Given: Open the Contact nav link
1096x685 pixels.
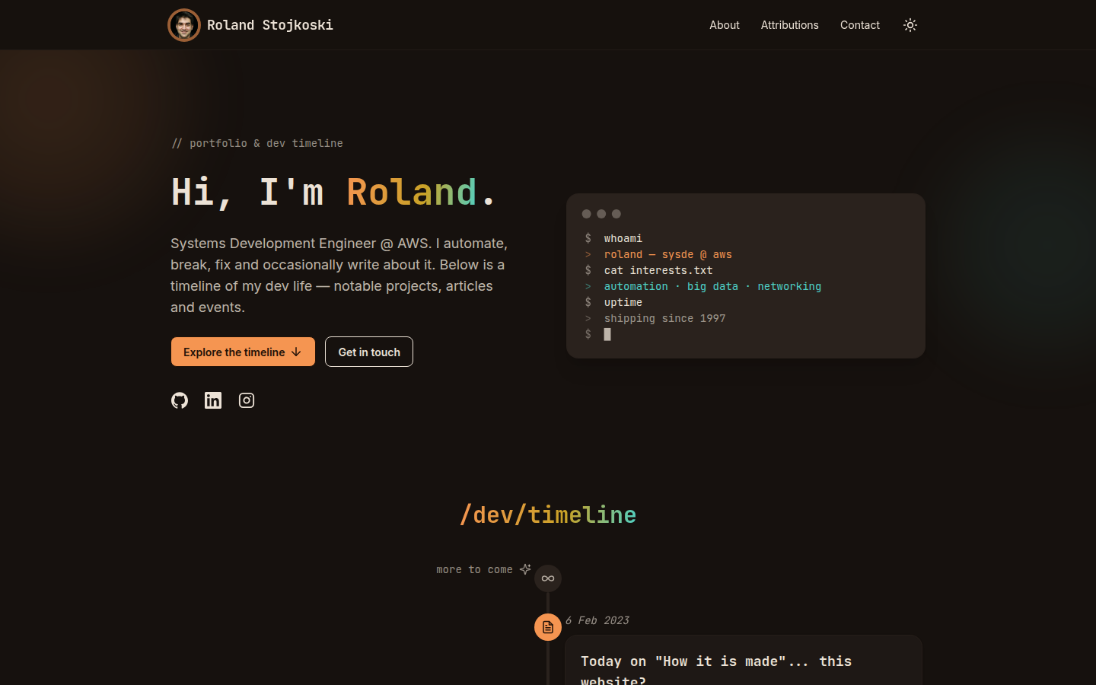Looking at the screenshot, I should coord(860,25).
